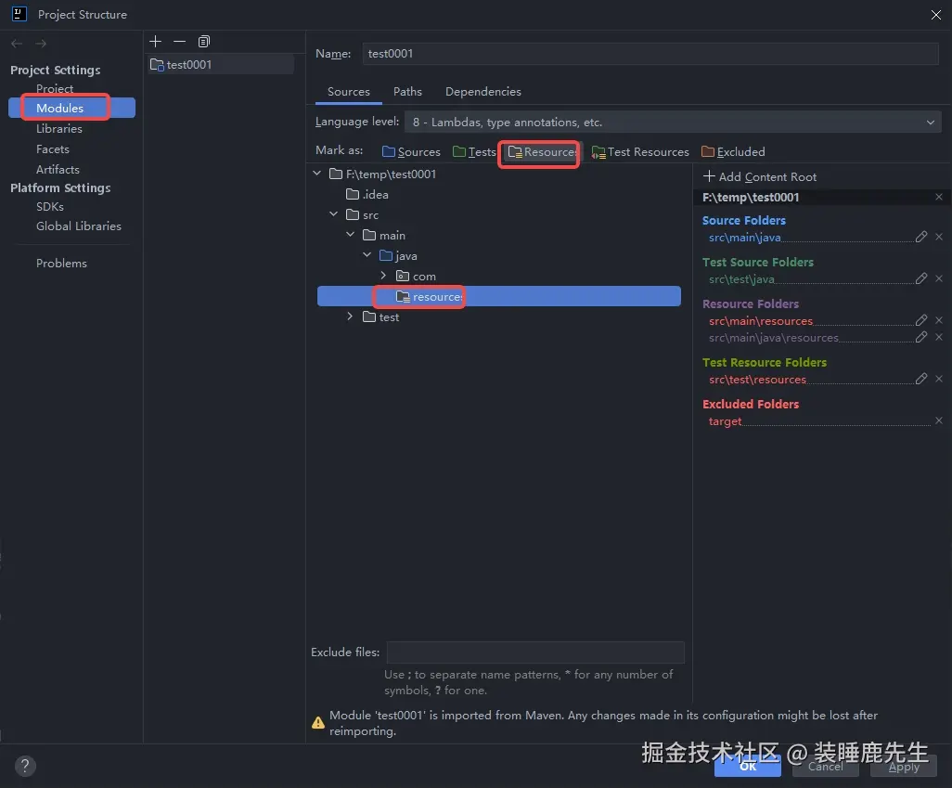Focus the Exclude files field
Image resolution: width=952 pixels, height=788 pixels.
535,652
